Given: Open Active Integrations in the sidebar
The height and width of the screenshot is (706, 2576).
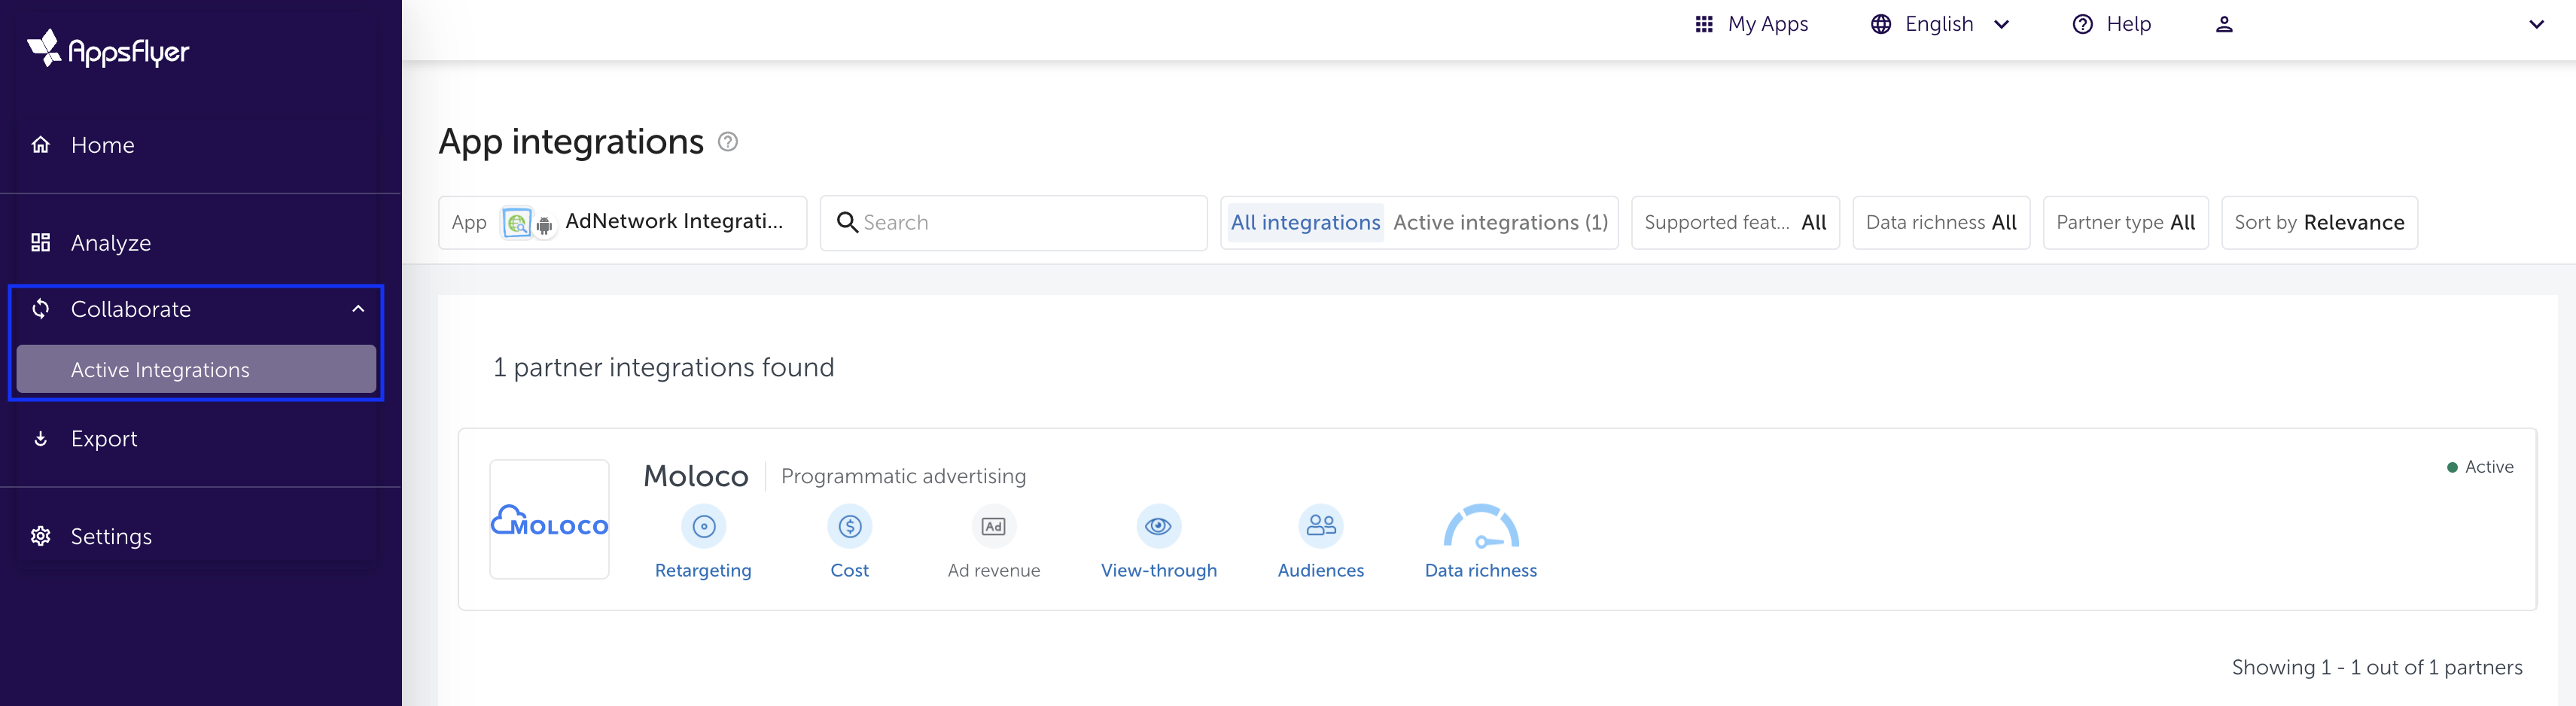Looking at the screenshot, I should (x=160, y=369).
